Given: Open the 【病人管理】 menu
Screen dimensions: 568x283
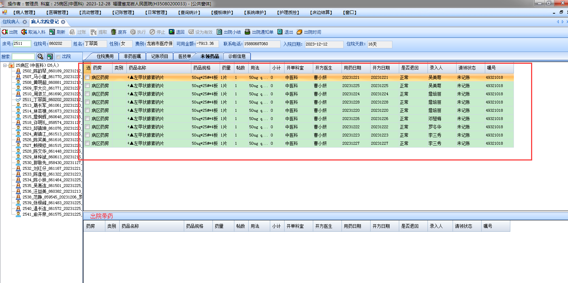Looking at the screenshot, I should click(24, 13).
